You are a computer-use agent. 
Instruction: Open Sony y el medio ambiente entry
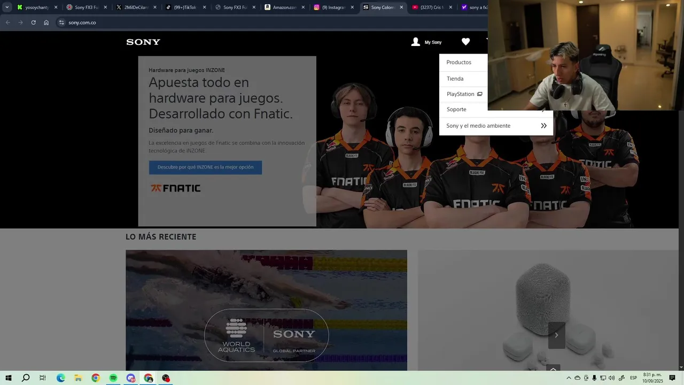478,126
